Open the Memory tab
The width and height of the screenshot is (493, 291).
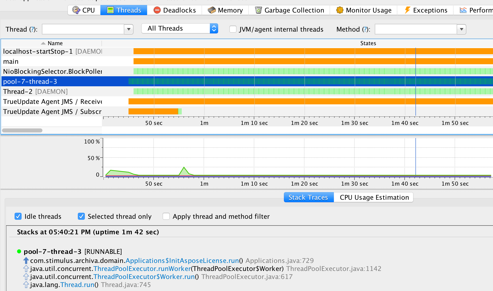(x=225, y=10)
